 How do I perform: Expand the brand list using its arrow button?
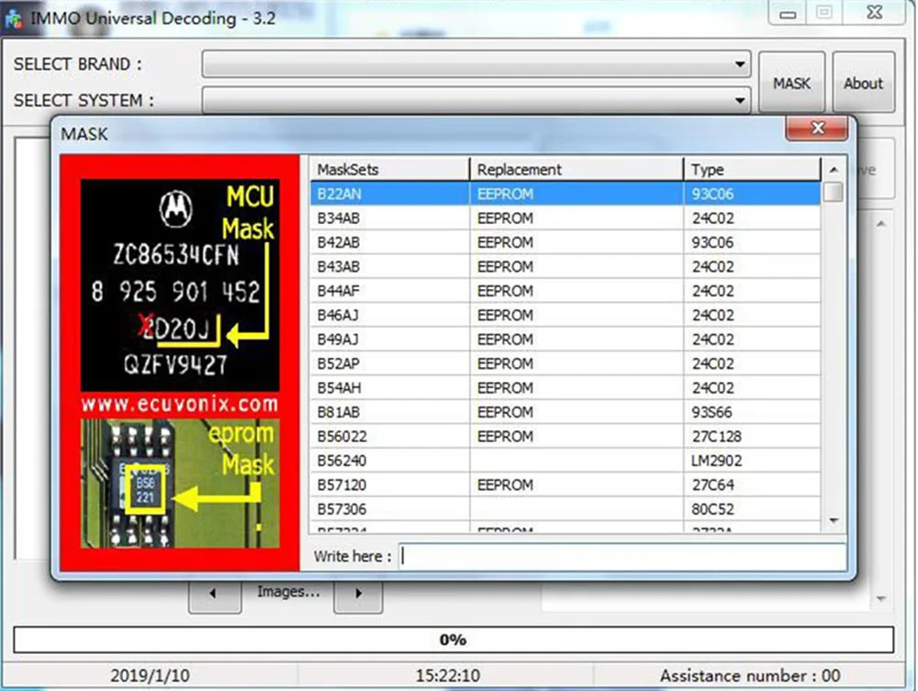click(x=739, y=64)
